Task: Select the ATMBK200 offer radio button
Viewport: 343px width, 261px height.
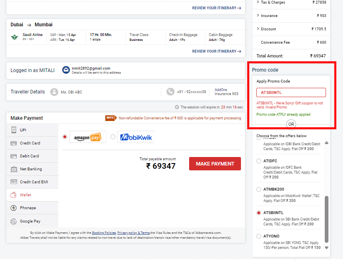Action: click(x=259, y=189)
